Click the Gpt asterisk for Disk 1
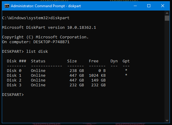This screenshot has width=172, height=125. pyautogui.click(x=126, y=75)
